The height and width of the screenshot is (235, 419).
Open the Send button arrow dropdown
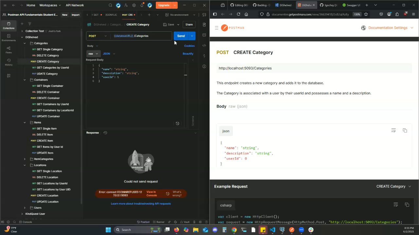[x=192, y=36]
